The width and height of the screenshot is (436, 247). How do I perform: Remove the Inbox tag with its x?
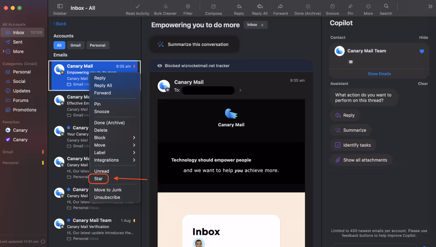(262, 25)
